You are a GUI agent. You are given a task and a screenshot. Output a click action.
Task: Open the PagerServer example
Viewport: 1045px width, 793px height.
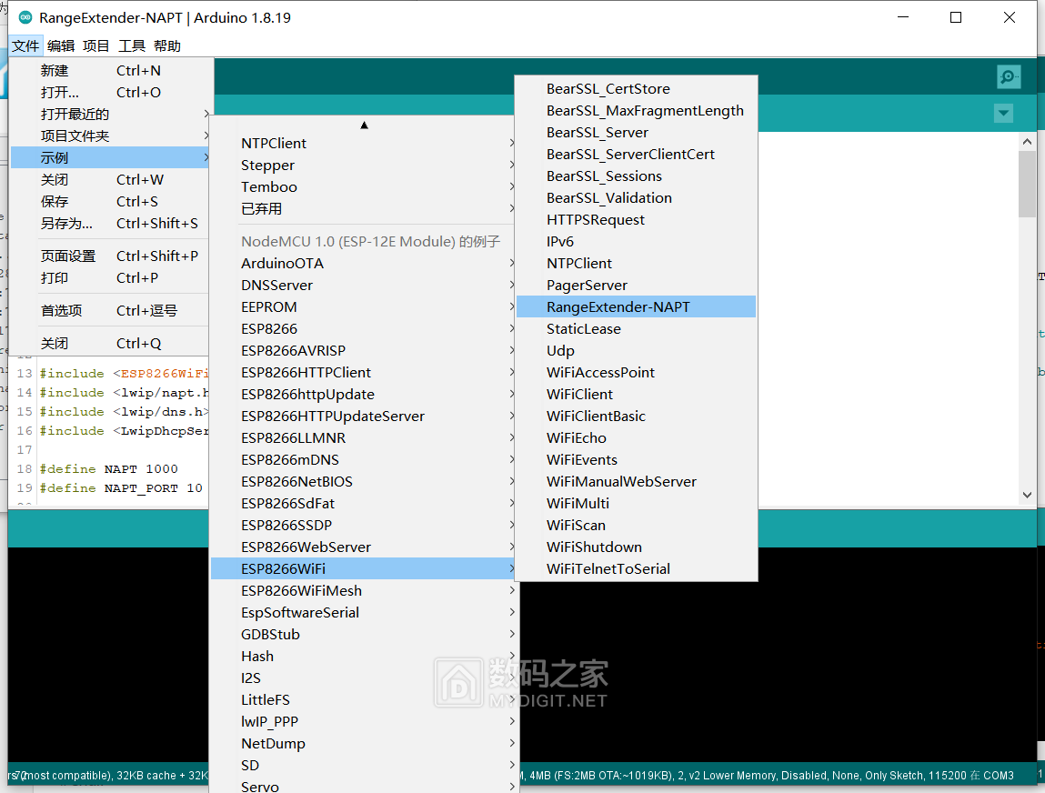(637, 286)
